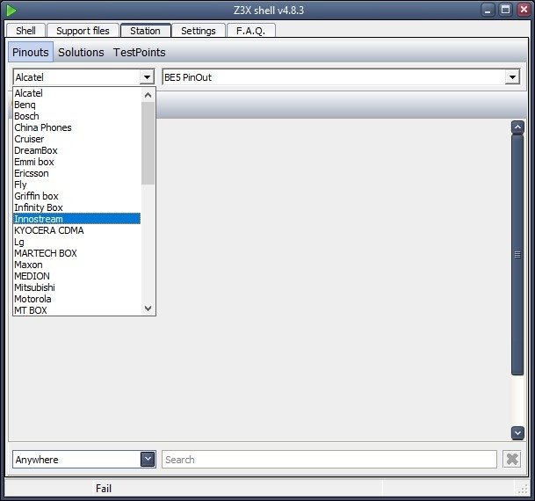Pick Lg in the brand list
Image resolution: width=535 pixels, height=501 pixels.
[x=76, y=242]
